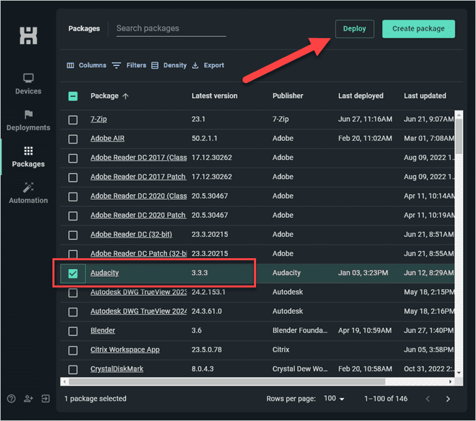
Task: Open the Adobe AIR package link
Action: (x=108, y=138)
